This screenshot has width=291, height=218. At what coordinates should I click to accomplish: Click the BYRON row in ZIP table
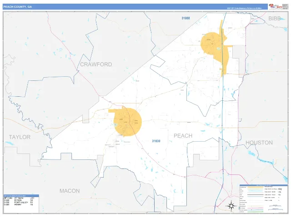(19, 200)
